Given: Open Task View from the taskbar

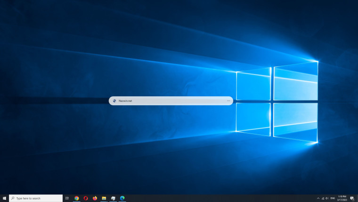Looking at the screenshot, I should pos(67,198).
